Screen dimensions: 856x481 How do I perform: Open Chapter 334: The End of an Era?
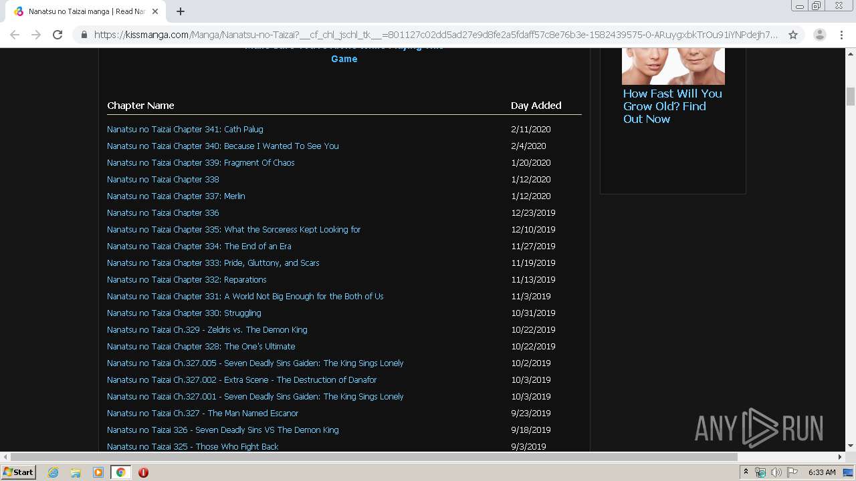[x=199, y=247]
